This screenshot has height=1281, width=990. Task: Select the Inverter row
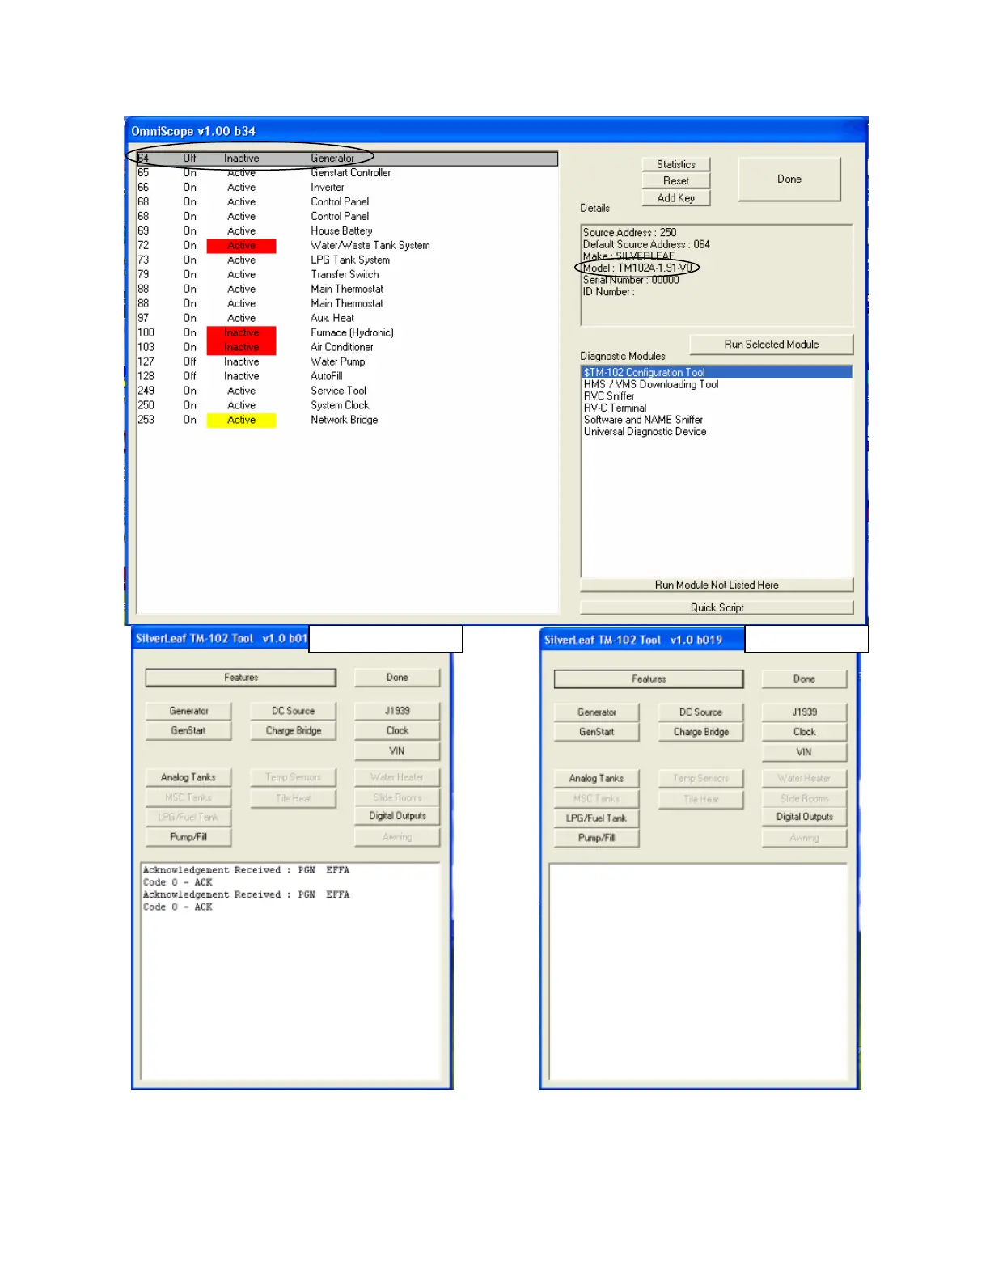pyautogui.click(x=348, y=188)
